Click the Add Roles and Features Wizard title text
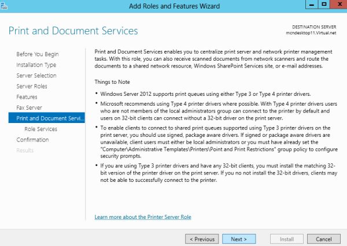 tap(175, 6)
